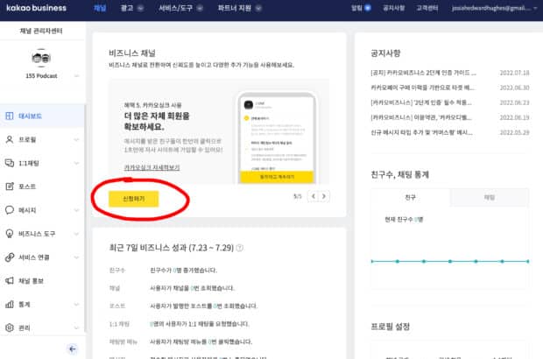
Task: Click the 프로필 설정 section heading
Action: (391, 327)
